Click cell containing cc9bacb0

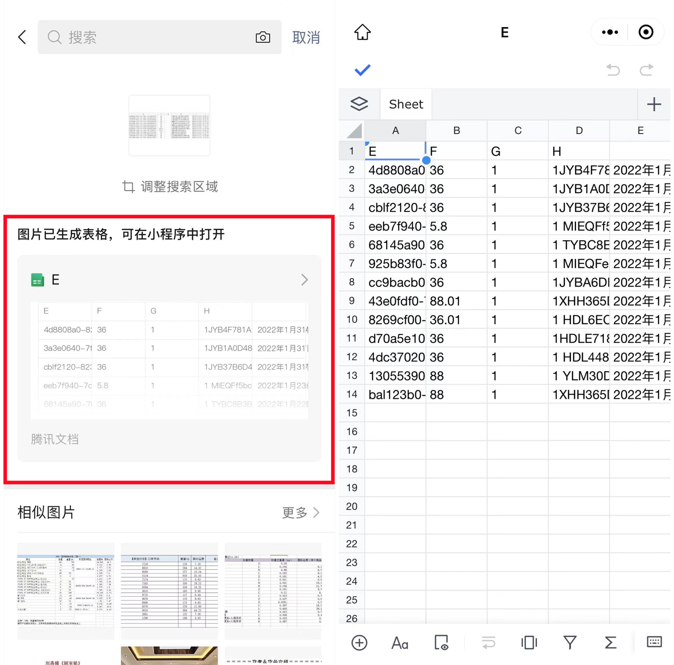[x=395, y=282]
